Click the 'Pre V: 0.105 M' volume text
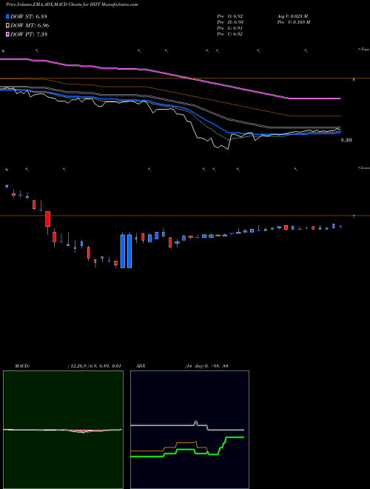 (x=293, y=22)
